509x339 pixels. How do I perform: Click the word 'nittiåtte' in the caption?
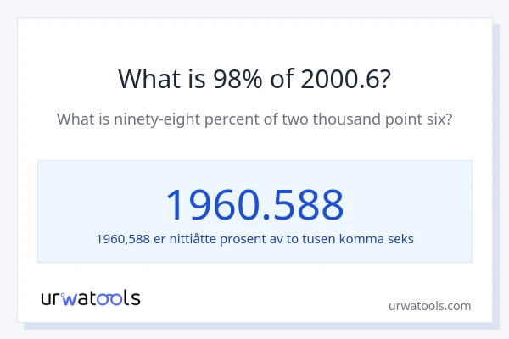pos(195,239)
